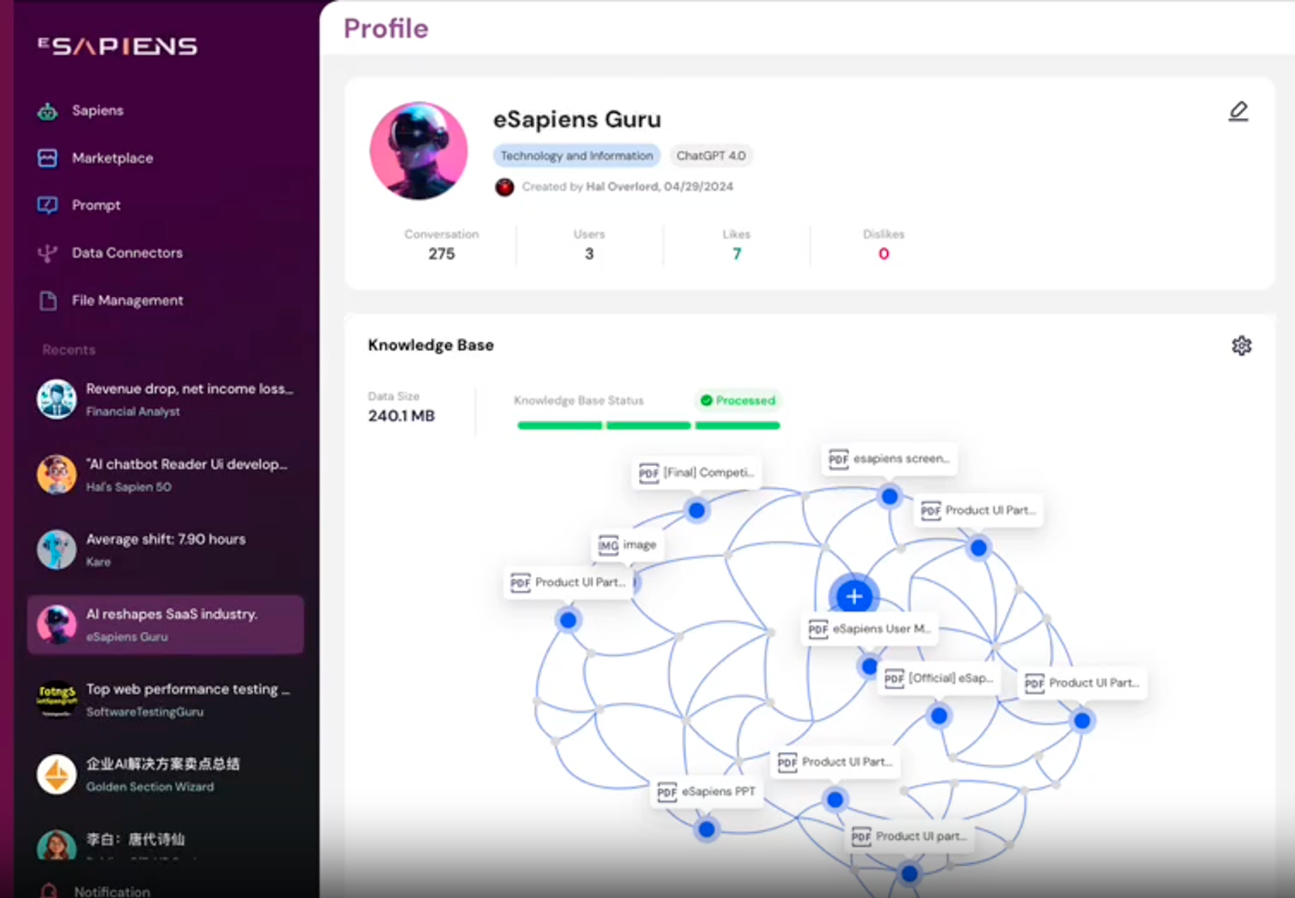Click the Prompt chat icon
This screenshot has width=1295, height=898.
[48, 205]
